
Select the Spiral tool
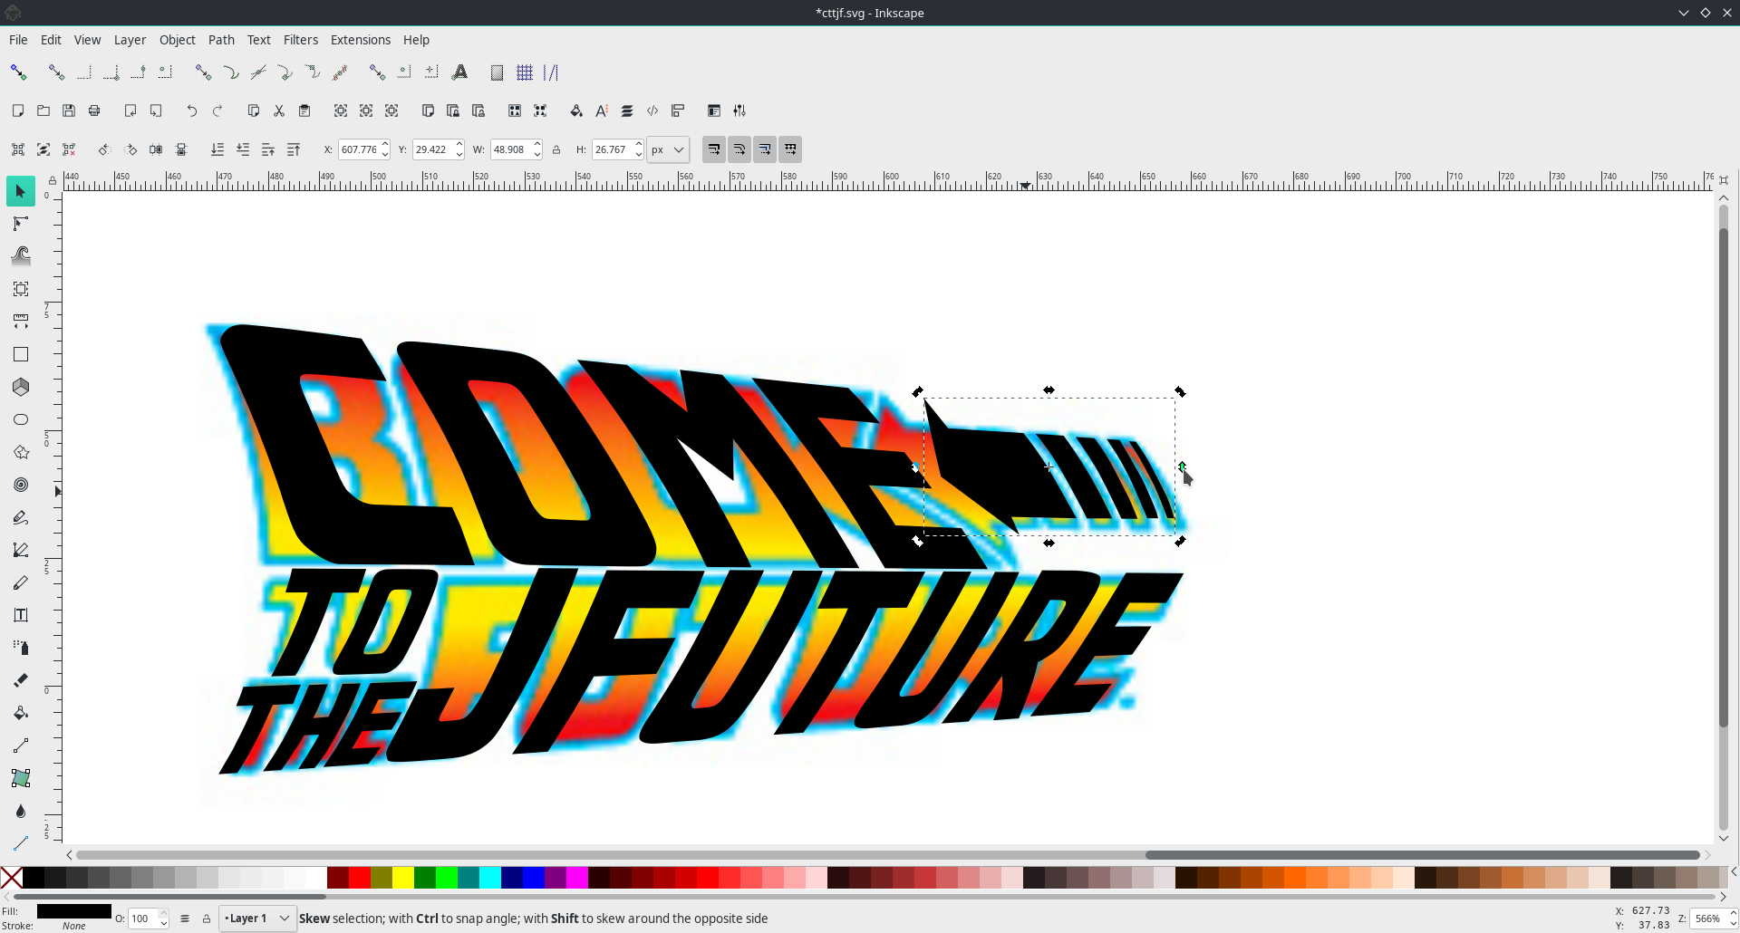20,485
